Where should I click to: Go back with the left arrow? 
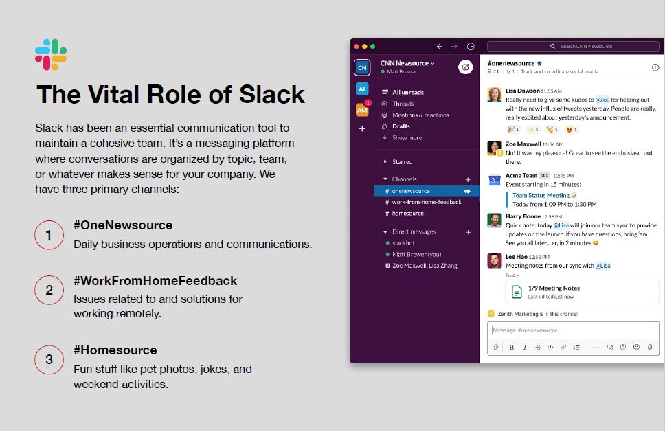point(440,46)
